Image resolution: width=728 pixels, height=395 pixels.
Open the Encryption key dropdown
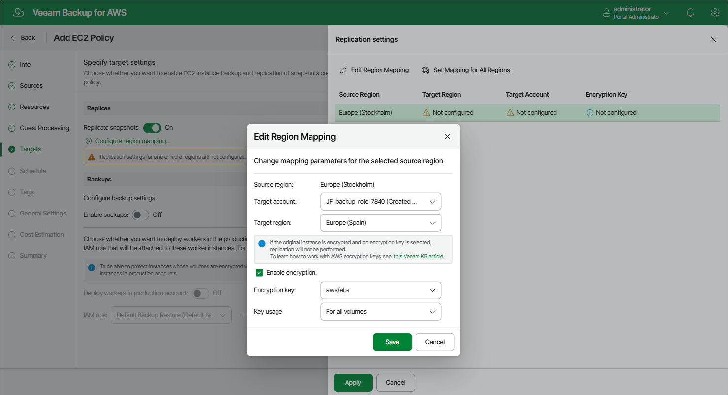pyautogui.click(x=381, y=290)
